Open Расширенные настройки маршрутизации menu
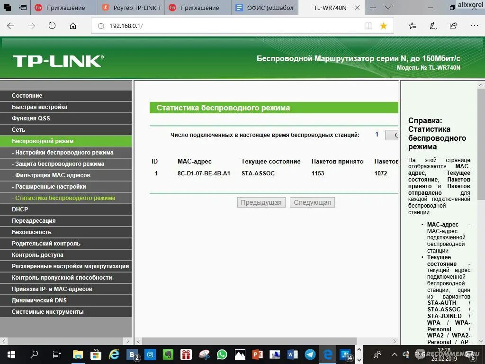Viewport: 485px width, 364px height. pos(66,266)
